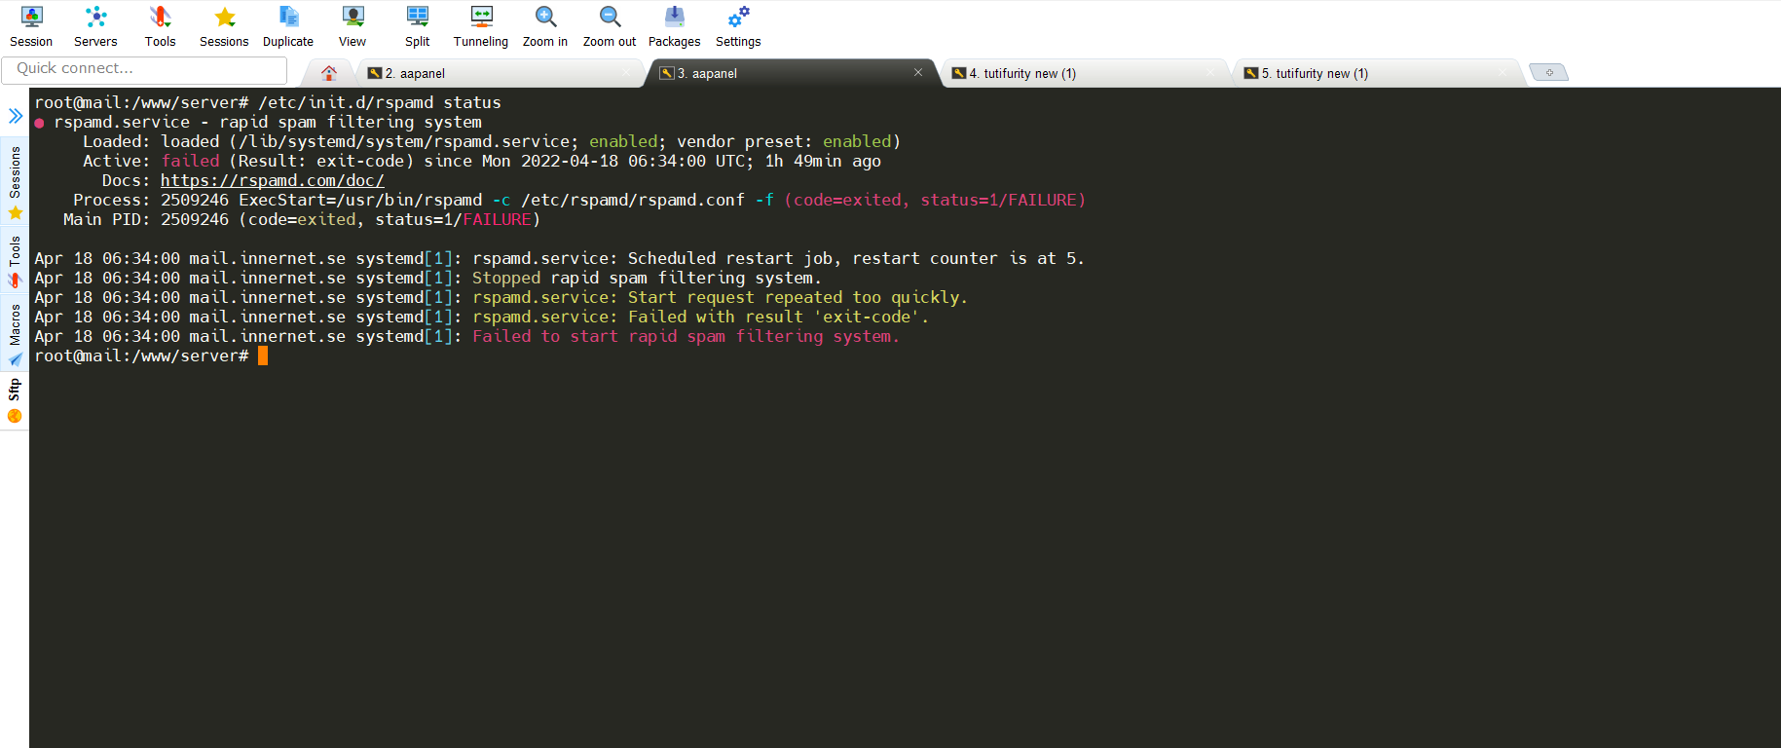This screenshot has height=748, width=1781.
Task: Open a new Session from the toolbar
Action: (x=31, y=26)
